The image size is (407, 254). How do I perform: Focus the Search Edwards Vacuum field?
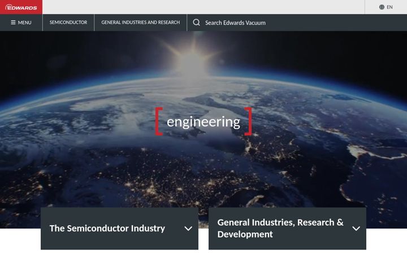pos(235,23)
